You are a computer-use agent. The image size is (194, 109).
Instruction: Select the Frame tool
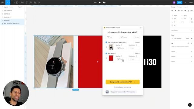pos(12,2)
